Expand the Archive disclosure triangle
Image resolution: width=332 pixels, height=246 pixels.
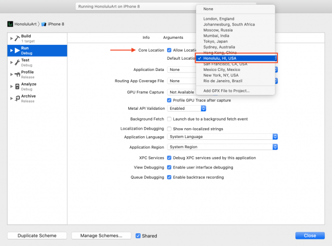11,99
